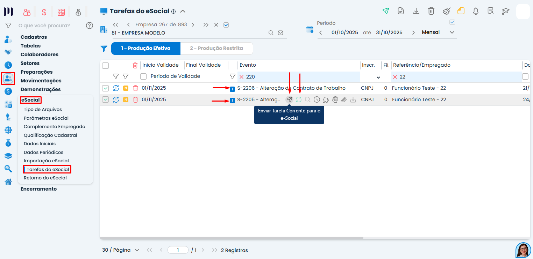Switch to 1 - Produção Efetiva tab
533x259 pixels.
click(x=146, y=49)
